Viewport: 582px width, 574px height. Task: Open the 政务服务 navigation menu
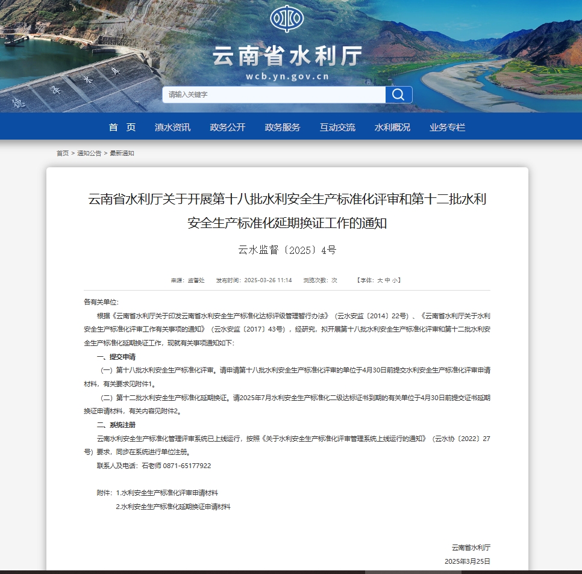coord(283,127)
